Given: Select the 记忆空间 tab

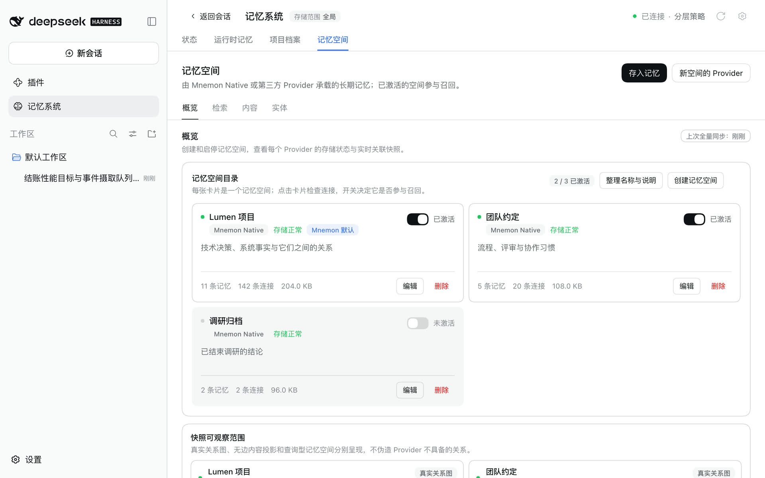Looking at the screenshot, I should pyautogui.click(x=333, y=40).
